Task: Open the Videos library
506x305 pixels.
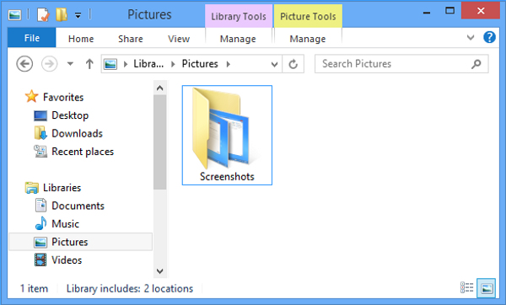Action: 67,260
